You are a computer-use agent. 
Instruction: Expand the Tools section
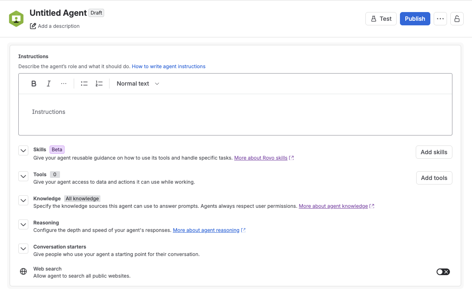23,176
